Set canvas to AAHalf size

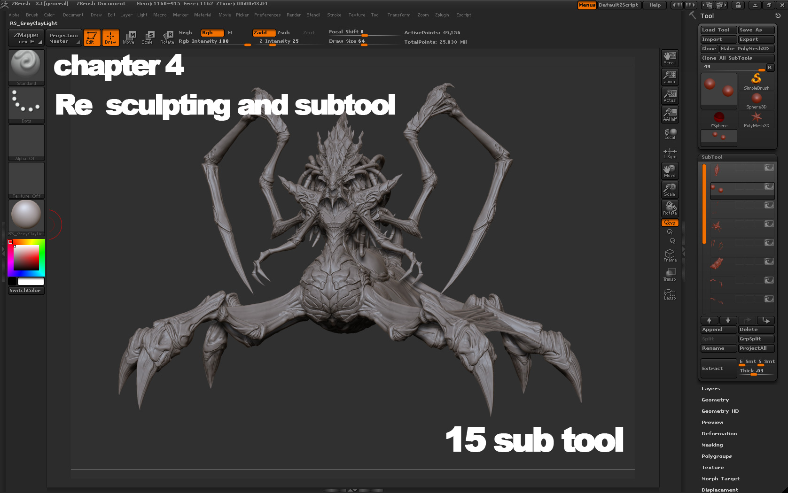[670, 115]
